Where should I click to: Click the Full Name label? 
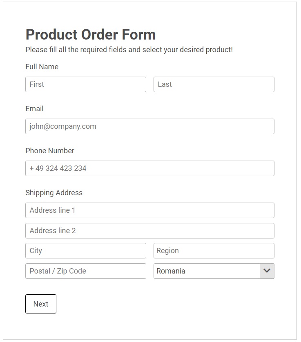tap(42, 67)
